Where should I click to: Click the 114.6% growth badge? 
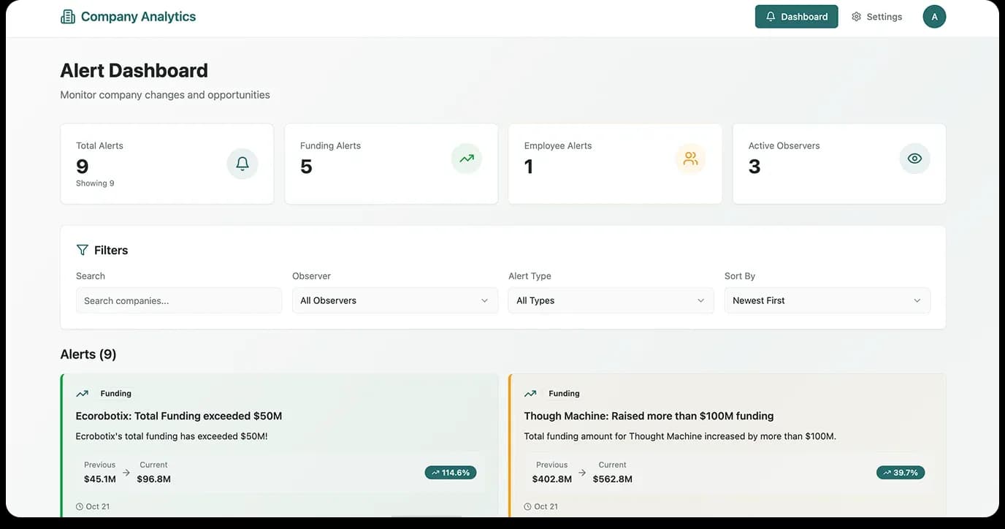pos(451,473)
